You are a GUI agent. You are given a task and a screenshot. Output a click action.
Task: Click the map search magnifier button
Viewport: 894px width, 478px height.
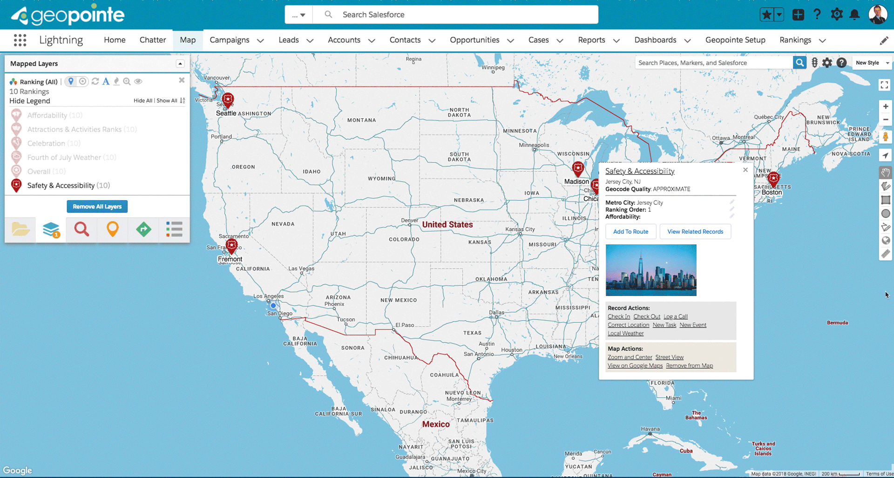[799, 62]
